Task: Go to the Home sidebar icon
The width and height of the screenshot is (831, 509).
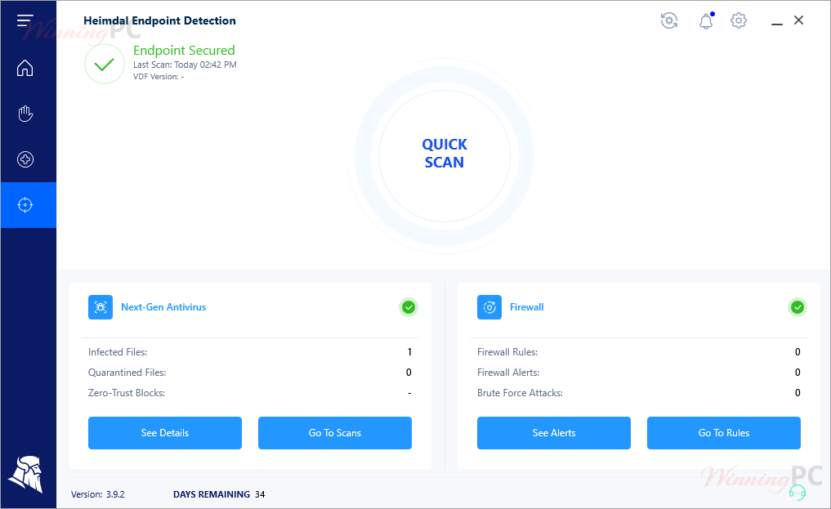Action: click(x=25, y=69)
